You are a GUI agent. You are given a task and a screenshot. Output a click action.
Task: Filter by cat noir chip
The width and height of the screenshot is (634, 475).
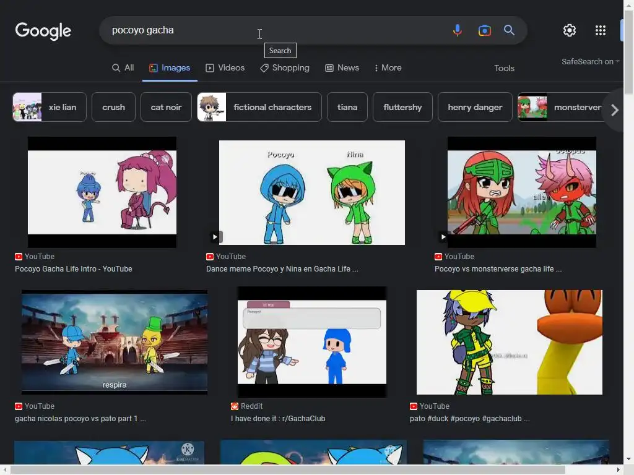coord(166,107)
